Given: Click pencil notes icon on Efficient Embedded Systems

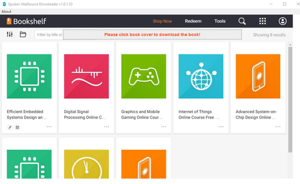Looking at the screenshot, I should coord(10,127).
